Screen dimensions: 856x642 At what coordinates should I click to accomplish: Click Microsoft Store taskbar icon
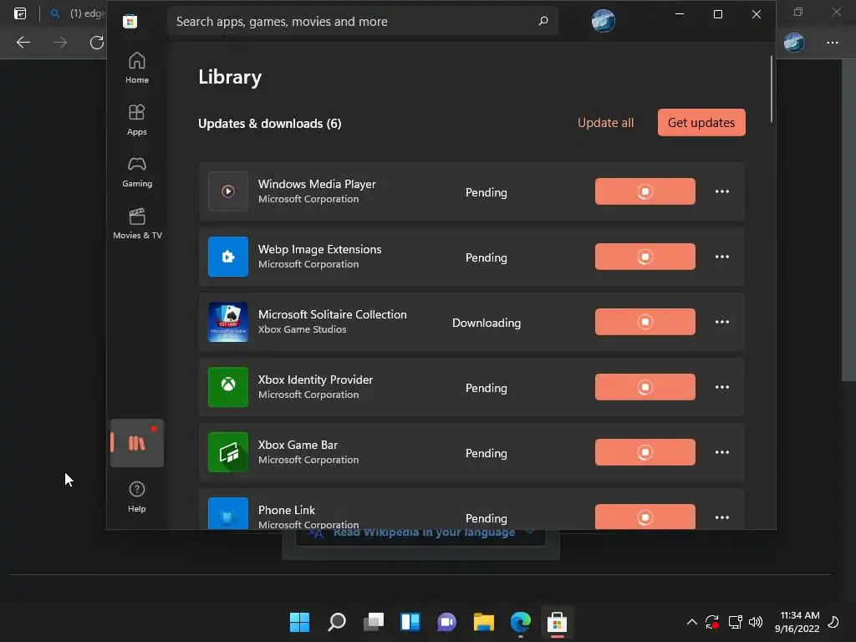click(558, 622)
